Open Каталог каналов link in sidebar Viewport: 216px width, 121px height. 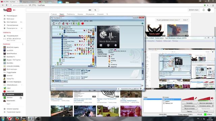(12, 109)
